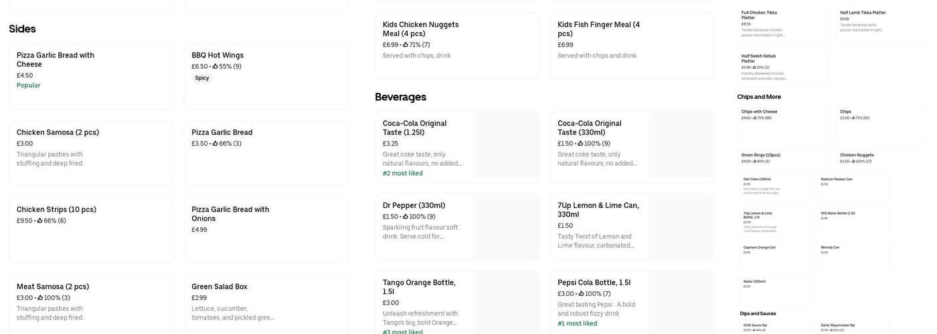Click thumbs-up icon on Pepsi Cola Bottle 1.5l

click(582, 294)
